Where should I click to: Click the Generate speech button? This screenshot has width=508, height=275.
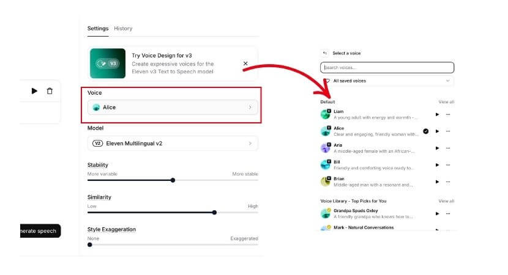(x=40, y=231)
